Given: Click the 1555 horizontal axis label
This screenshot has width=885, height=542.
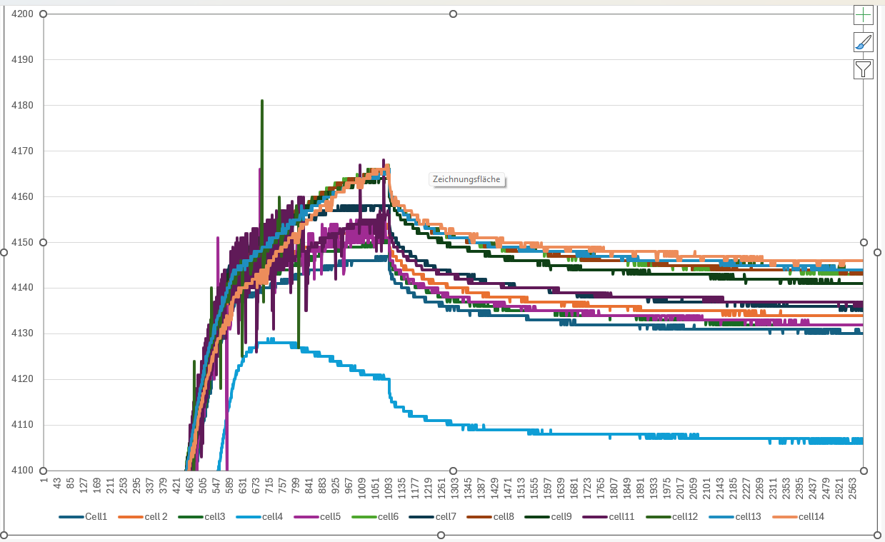Looking at the screenshot, I should [x=536, y=487].
